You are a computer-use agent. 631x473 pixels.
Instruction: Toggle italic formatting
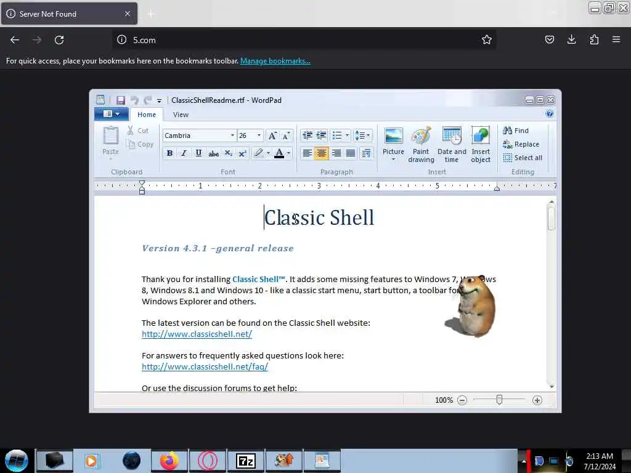[x=184, y=153]
